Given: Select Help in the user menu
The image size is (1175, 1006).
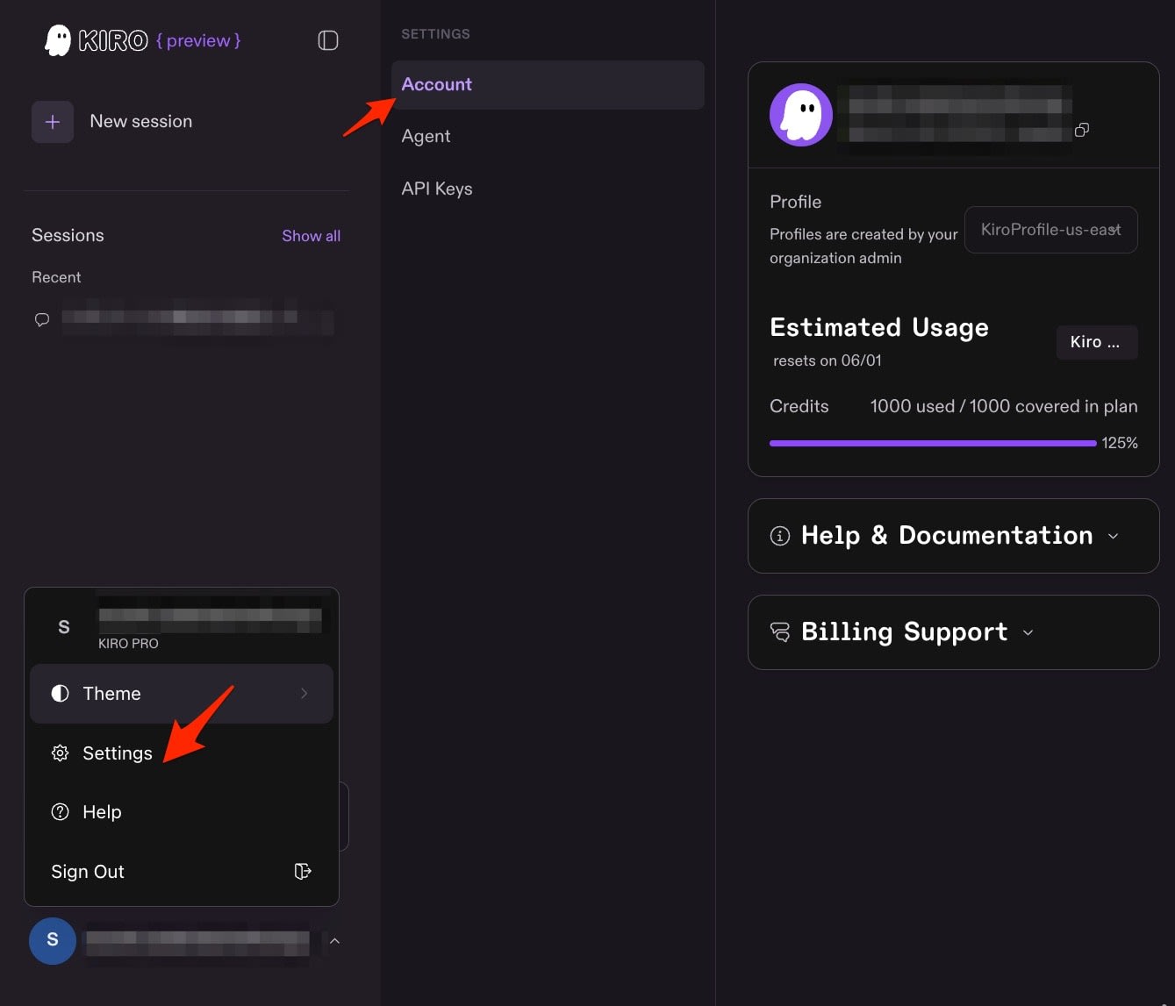Looking at the screenshot, I should coord(182,812).
